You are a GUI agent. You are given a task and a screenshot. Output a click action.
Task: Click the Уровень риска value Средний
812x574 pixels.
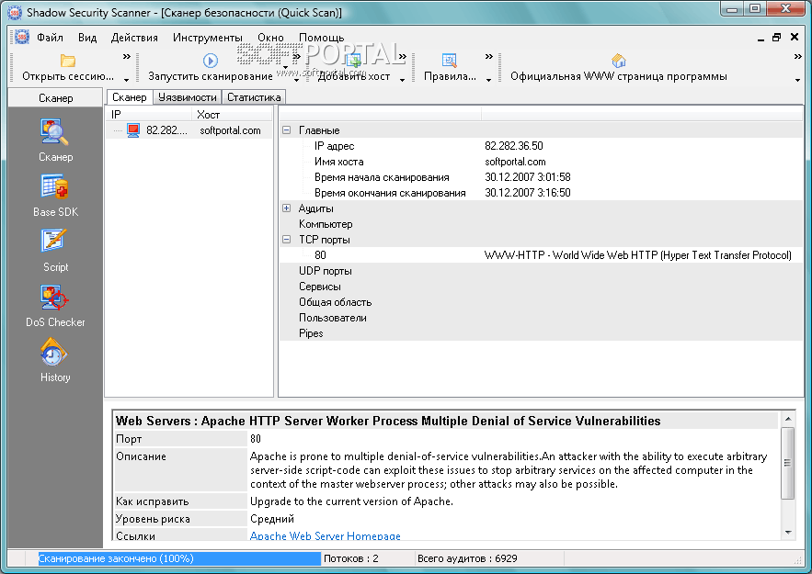click(x=272, y=519)
